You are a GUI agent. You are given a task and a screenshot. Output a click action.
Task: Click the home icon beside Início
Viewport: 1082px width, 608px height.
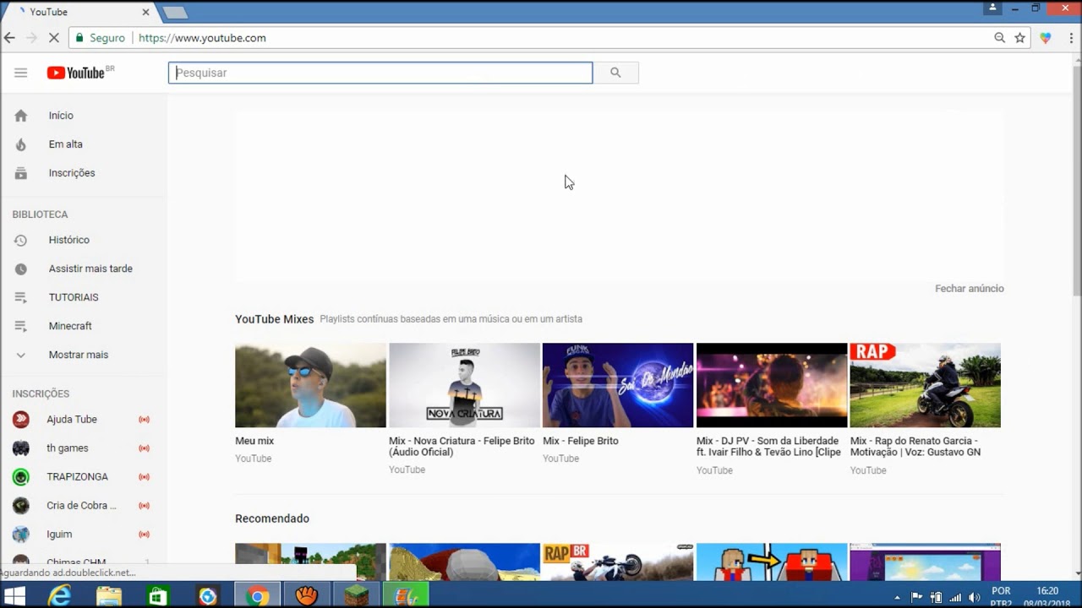click(x=20, y=116)
